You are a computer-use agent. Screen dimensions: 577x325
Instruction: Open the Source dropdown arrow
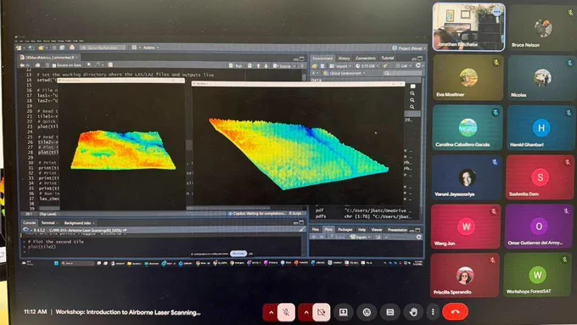point(294,66)
